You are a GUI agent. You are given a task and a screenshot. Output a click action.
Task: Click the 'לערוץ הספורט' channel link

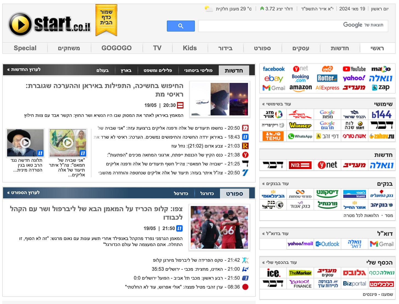click(23, 193)
